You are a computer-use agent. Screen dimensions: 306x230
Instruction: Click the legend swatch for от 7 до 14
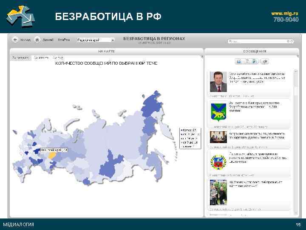point(181,142)
